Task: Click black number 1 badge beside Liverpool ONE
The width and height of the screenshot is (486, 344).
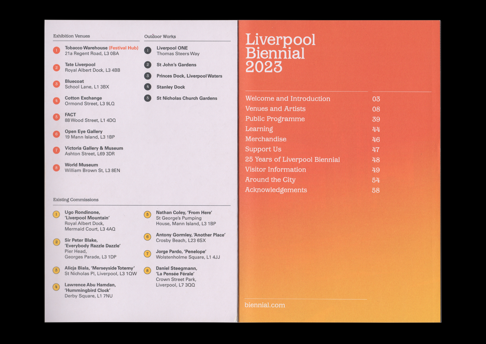Action: (x=148, y=50)
